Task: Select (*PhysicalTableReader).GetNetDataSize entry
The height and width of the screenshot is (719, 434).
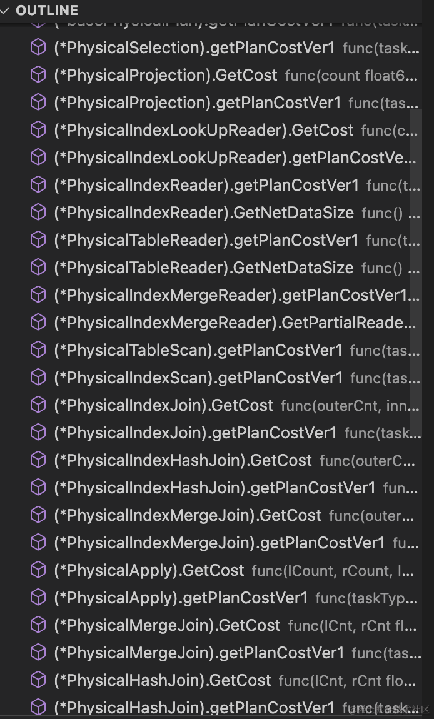Action: pyautogui.click(x=204, y=268)
